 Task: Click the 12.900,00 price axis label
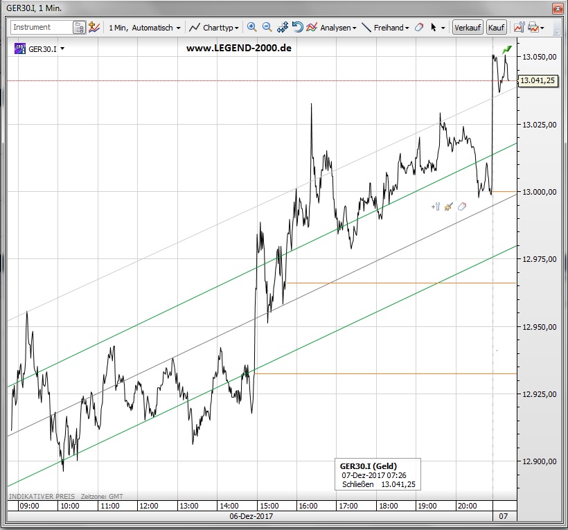539,461
